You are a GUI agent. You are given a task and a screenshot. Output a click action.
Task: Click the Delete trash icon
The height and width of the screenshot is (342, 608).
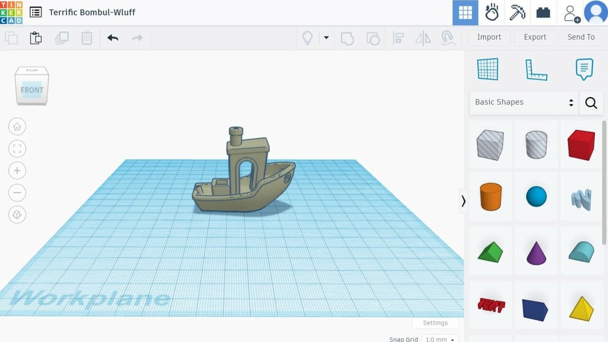point(87,38)
